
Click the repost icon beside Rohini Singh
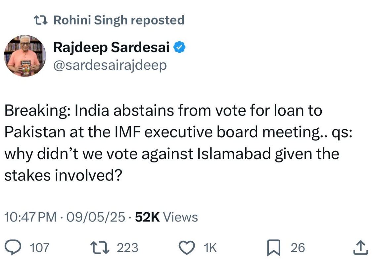click(41, 20)
